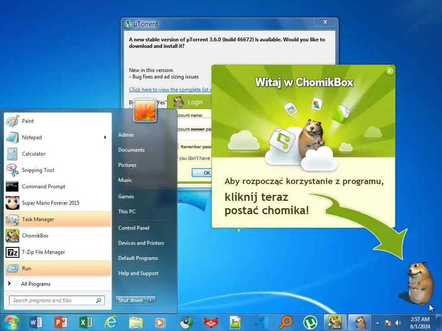442x331 pixels.
Task: Open File Explorer from the taskbar
Action: pos(136,322)
